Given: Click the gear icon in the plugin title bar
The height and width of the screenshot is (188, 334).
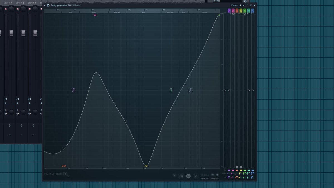Looking at the screenshot, I should point(47,5).
